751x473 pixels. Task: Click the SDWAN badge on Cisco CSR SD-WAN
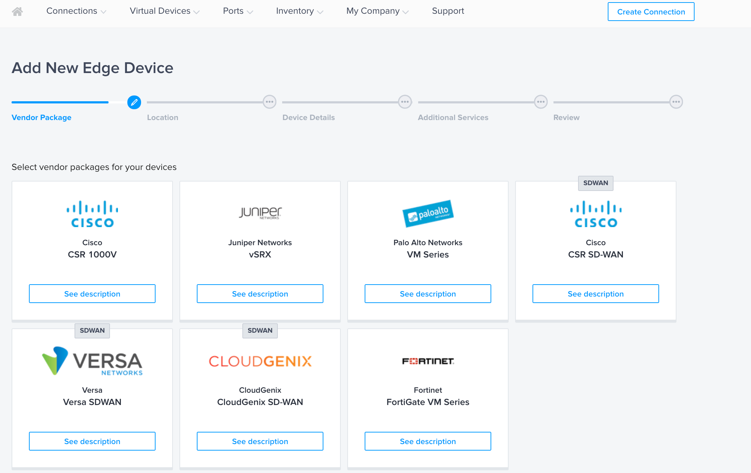(596, 183)
